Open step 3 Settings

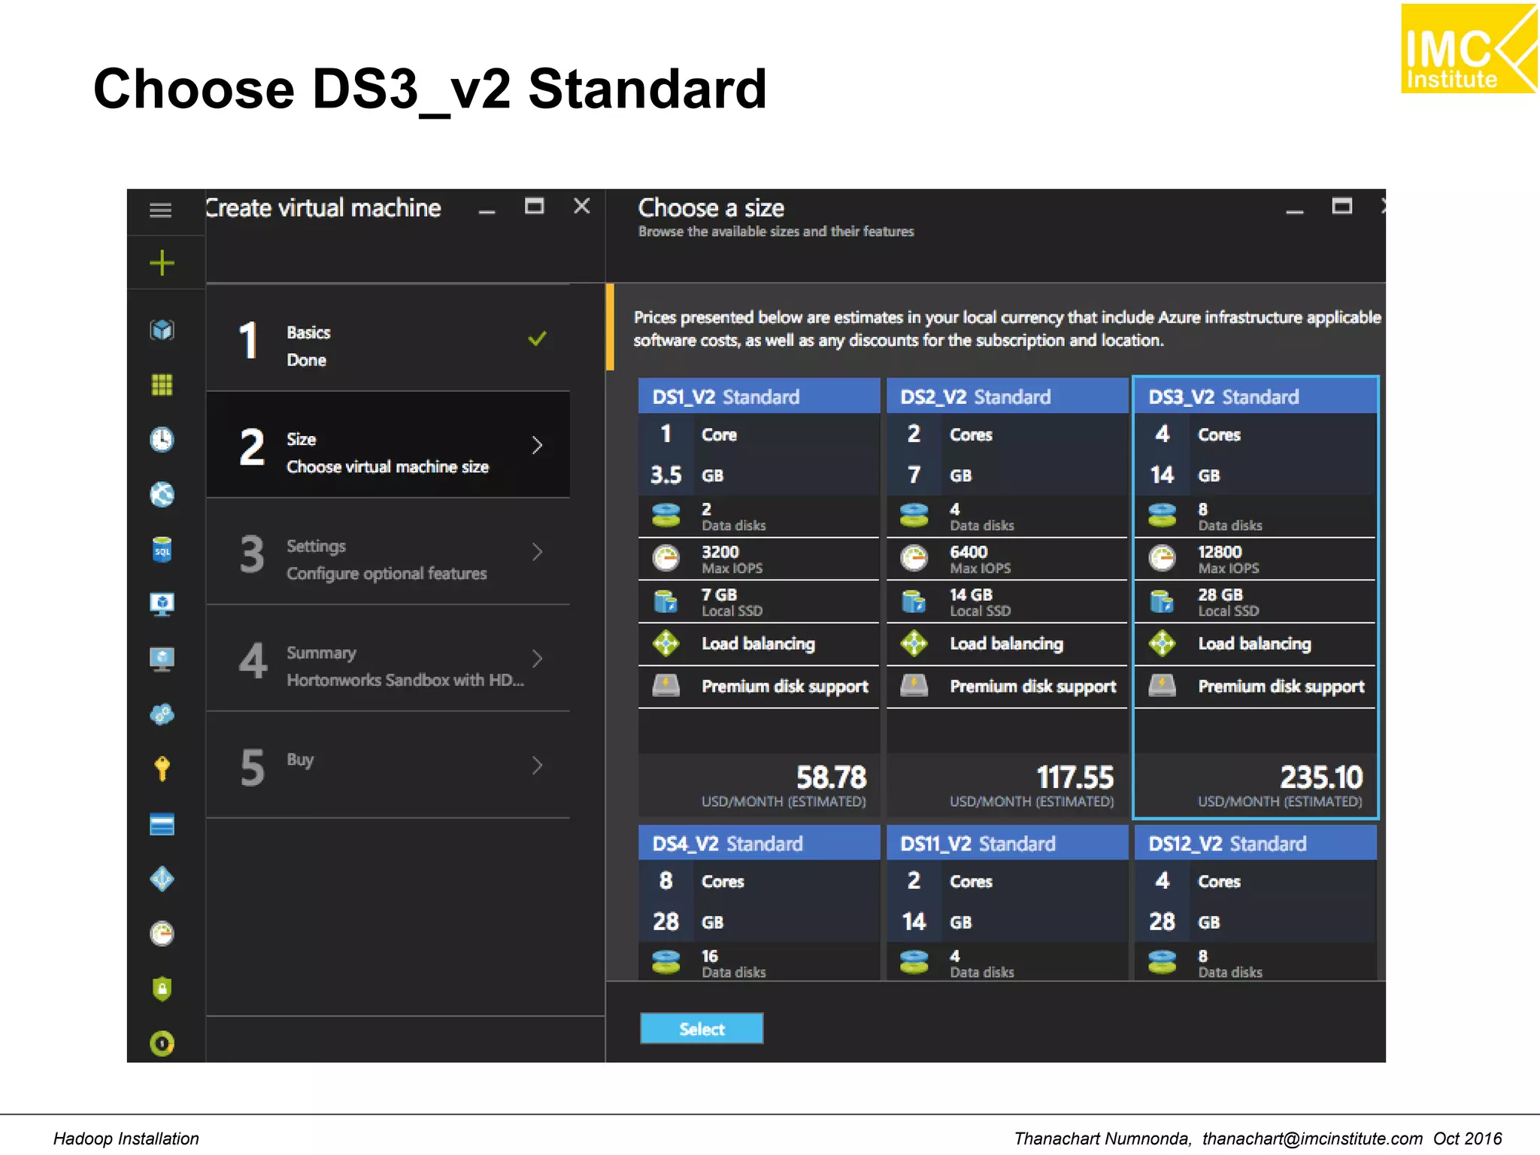(387, 552)
